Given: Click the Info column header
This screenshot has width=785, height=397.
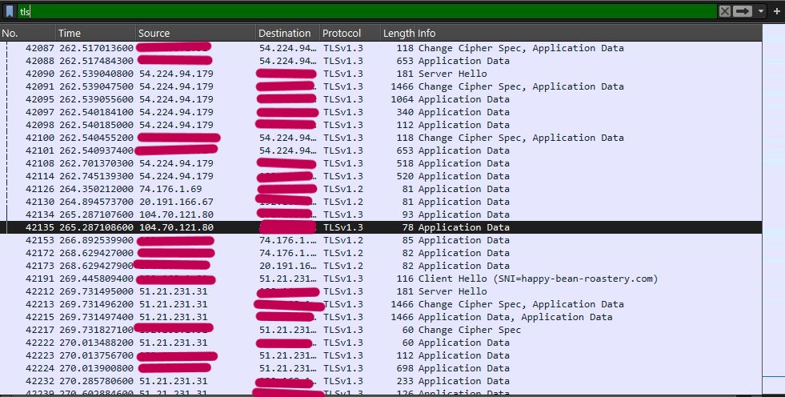Looking at the screenshot, I should pos(589,33).
